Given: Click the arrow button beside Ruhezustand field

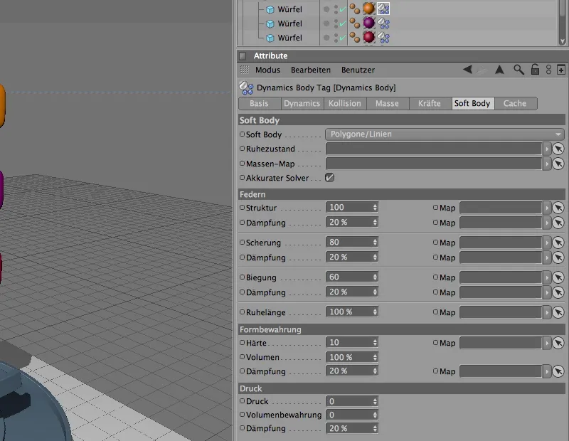Looking at the screenshot, I should [x=547, y=149].
